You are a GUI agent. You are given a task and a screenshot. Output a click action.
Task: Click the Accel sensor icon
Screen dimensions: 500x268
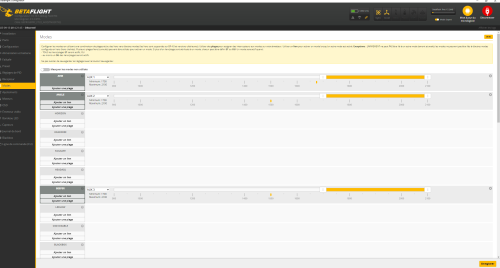(387, 12)
